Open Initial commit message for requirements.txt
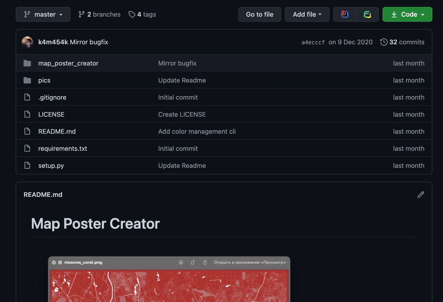Image resolution: width=443 pixels, height=302 pixels. pyautogui.click(x=178, y=148)
